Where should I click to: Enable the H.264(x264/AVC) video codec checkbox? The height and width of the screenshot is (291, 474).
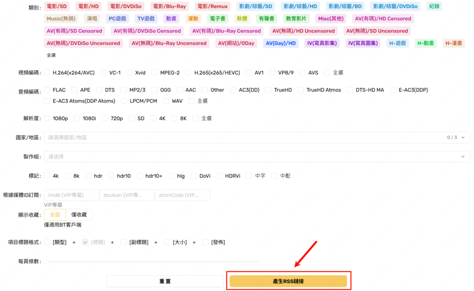coord(47,73)
